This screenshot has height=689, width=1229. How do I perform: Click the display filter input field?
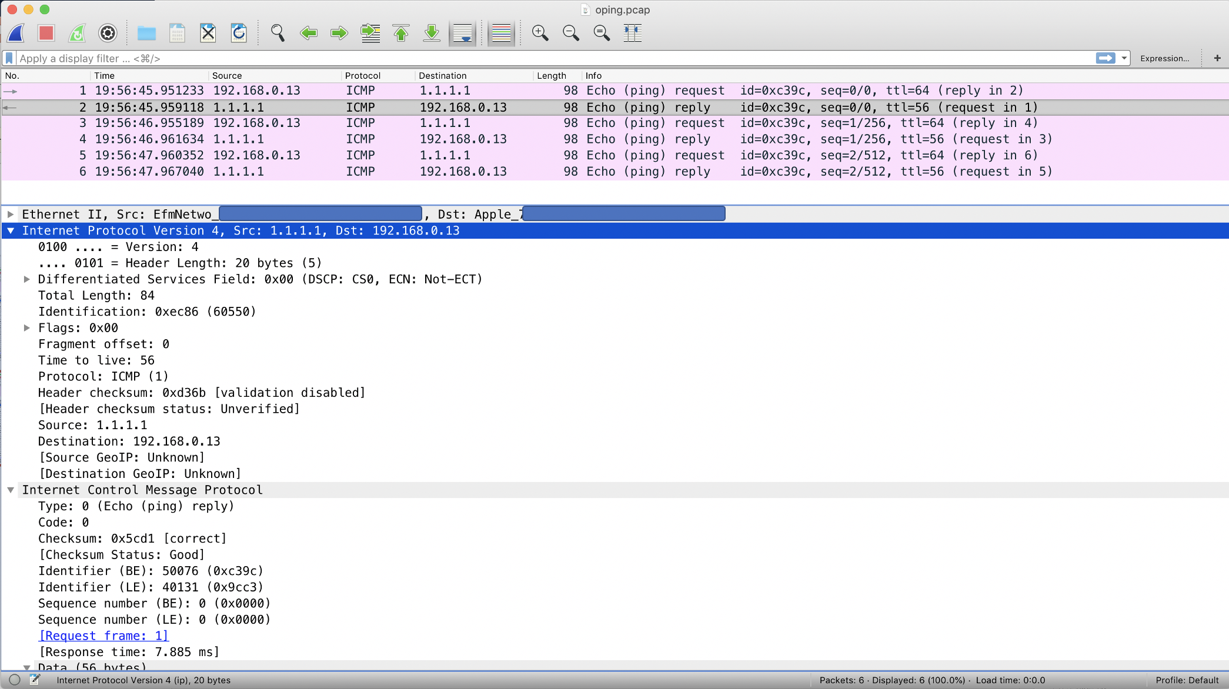click(529, 58)
